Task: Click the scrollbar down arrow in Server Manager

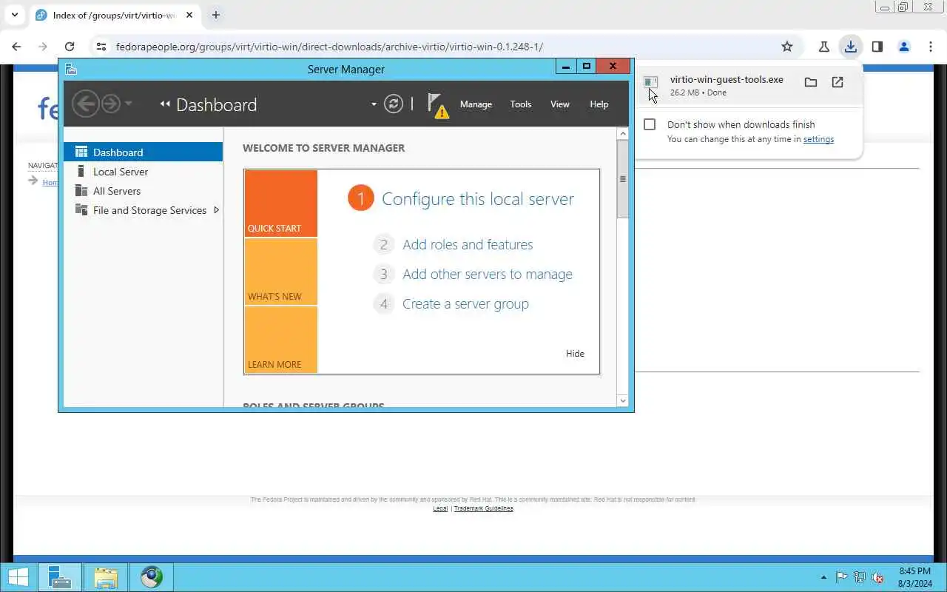Action: coord(622,400)
